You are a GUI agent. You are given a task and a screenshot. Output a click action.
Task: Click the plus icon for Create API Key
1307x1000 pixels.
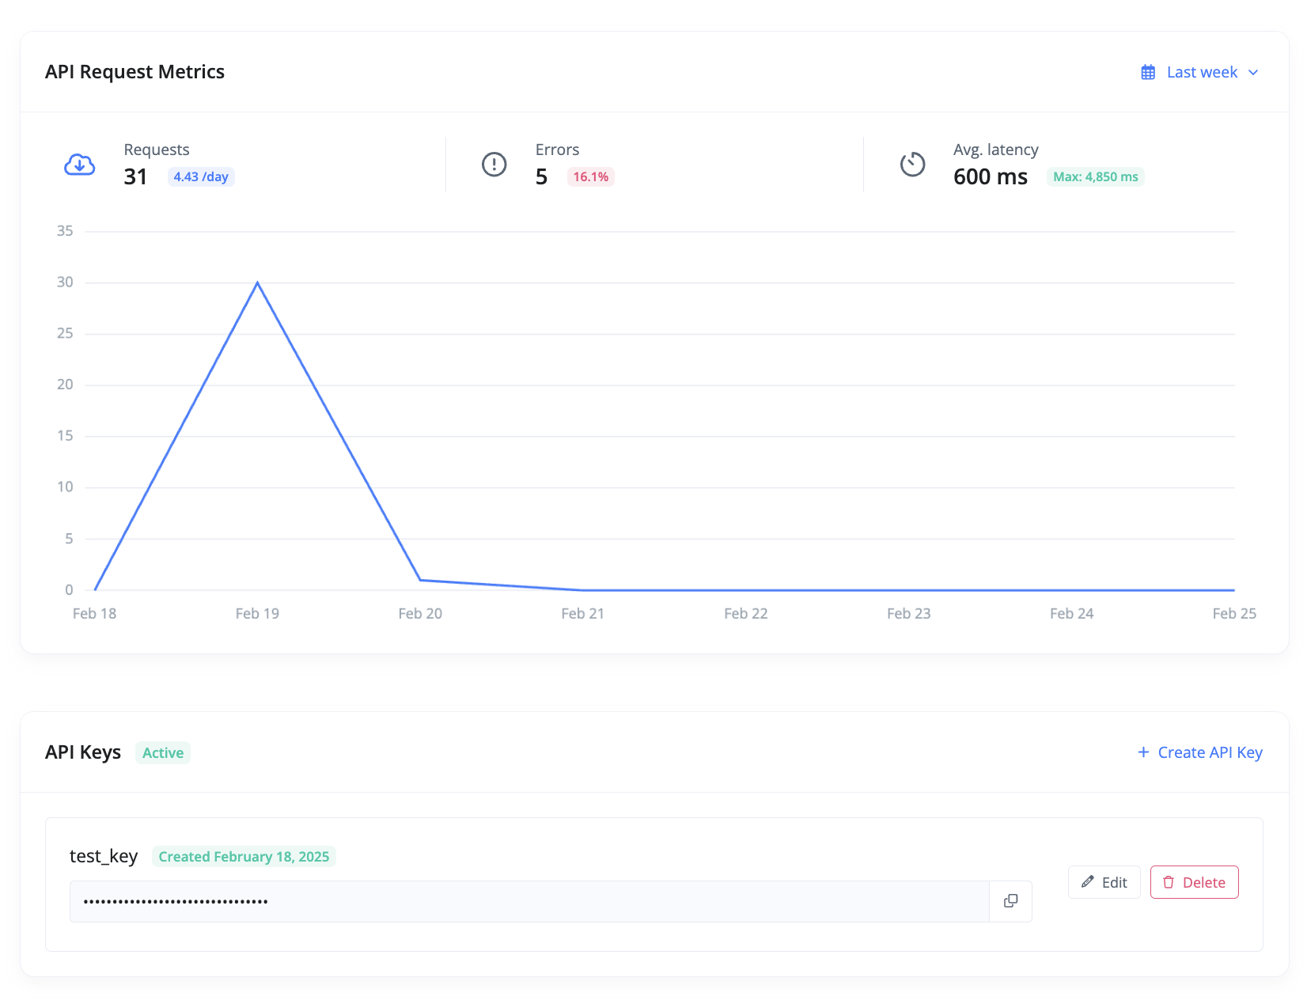(x=1143, y=752)
